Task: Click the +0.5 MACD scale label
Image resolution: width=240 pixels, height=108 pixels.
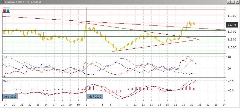Action: 231,82
